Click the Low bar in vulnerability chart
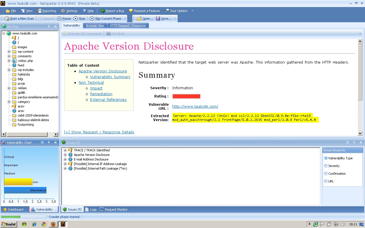Viewport: 365px width, 228px height. point(18,182)
